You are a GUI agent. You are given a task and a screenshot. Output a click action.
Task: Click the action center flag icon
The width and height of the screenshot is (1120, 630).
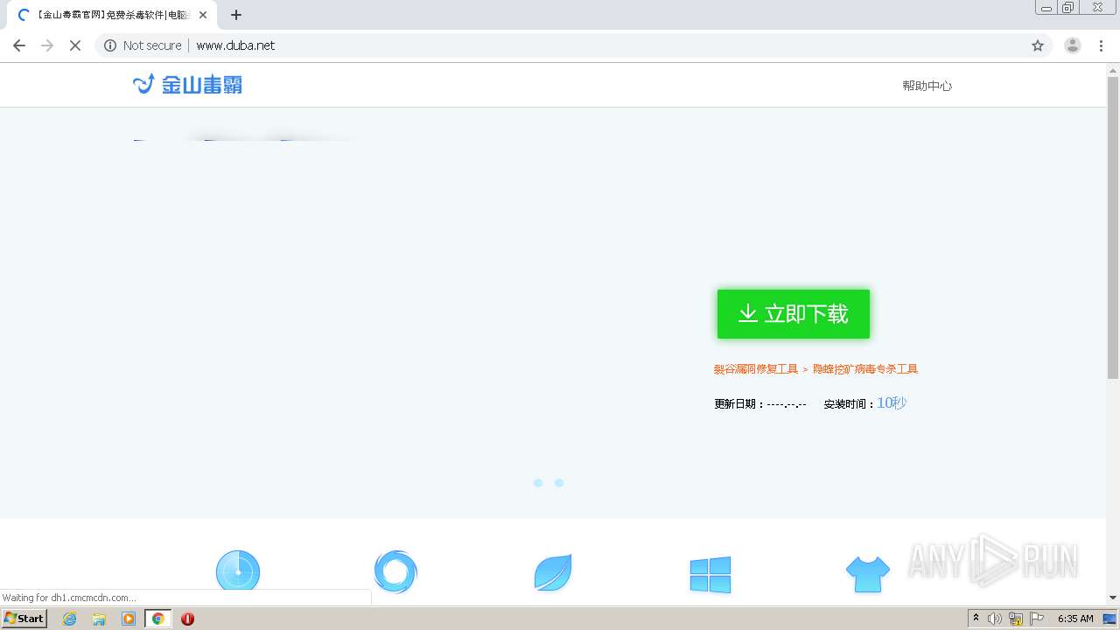tap(1038, 619)
